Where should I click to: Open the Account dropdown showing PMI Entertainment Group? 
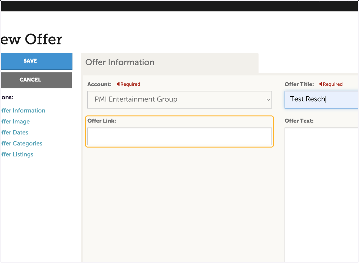point(180,100)
